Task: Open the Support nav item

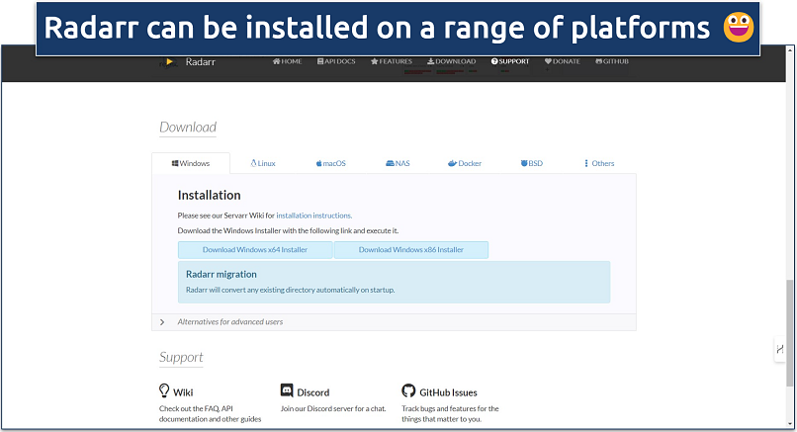Action: click(510, 61)
